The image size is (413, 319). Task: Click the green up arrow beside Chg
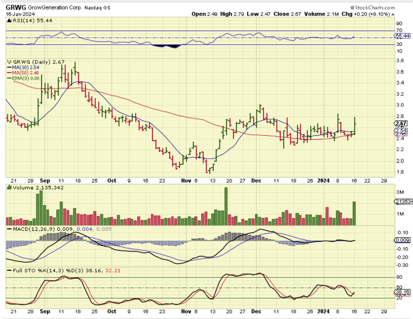[x=393, y=14]
